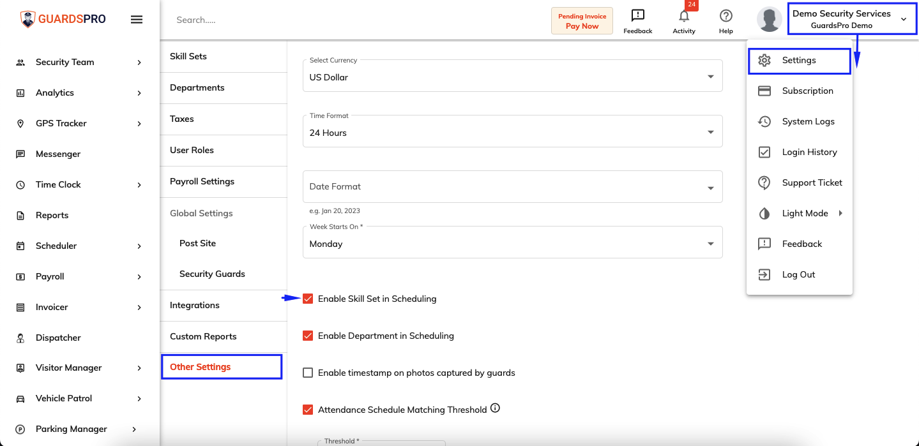Click the Pending Invoice Pay Now button
This screenshot has width=919, height=446.
(x=582, y=21)
